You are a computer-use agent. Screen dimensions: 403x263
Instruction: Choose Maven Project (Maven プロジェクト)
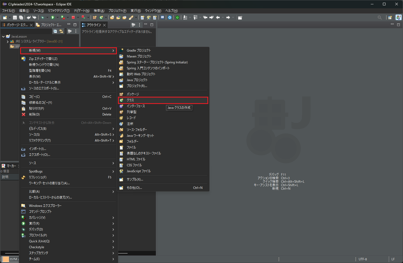[x=163, y=56]
